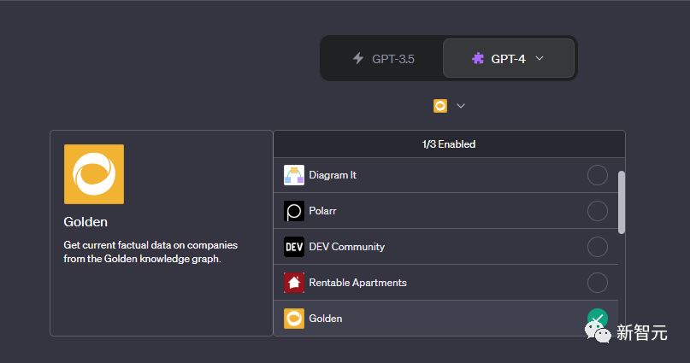Click the Polarr plugin icon

(294, 211)
